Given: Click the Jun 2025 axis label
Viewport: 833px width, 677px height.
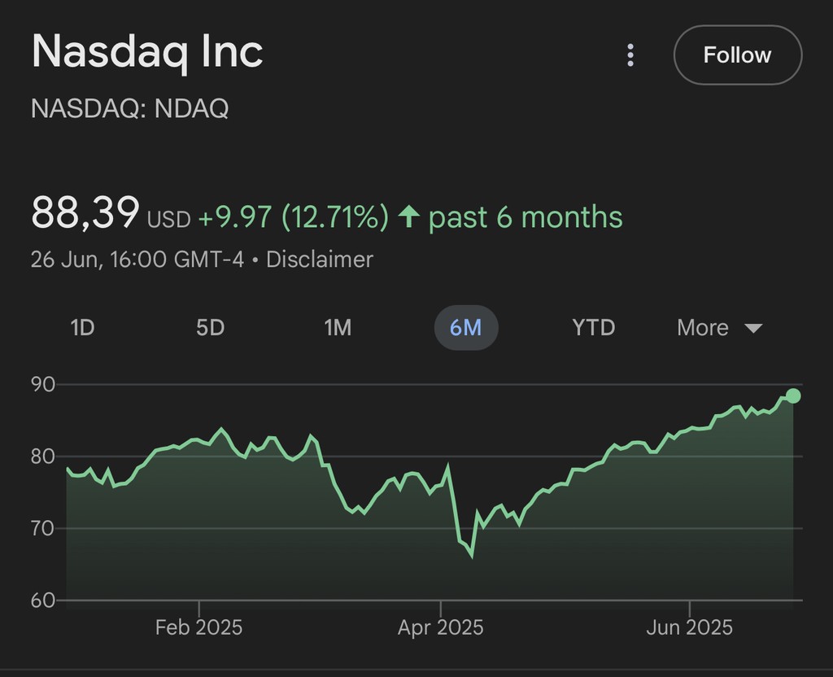Looking at the screenshot, I should (x=689, y=627).
